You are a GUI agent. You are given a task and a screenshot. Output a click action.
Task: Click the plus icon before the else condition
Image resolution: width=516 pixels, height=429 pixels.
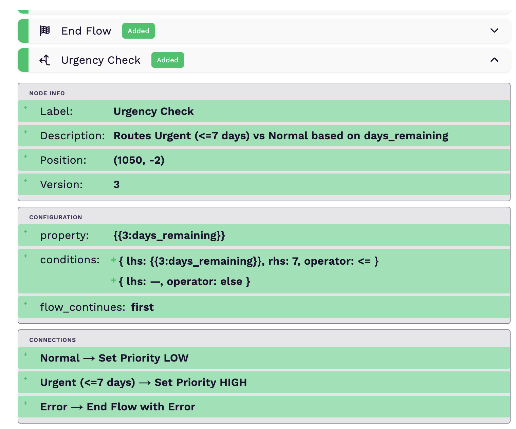click(x=114, y=281)
